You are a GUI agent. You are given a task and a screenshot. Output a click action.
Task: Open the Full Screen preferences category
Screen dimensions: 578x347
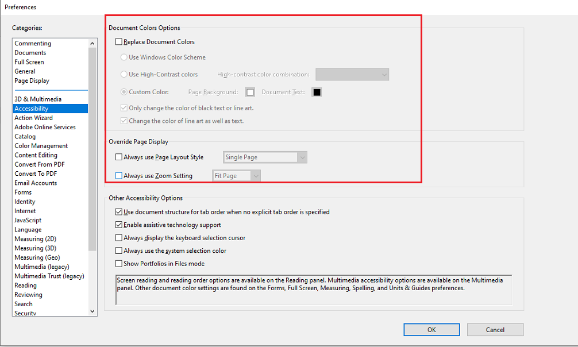point(29,61)
